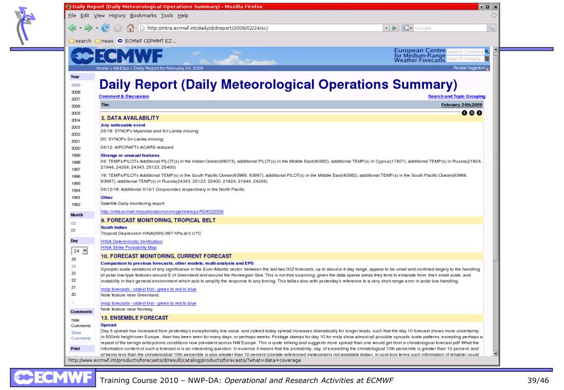This screenshot has height=390, width=564.
Task: Click the next report black arrow icon
Action: point(479,113)
